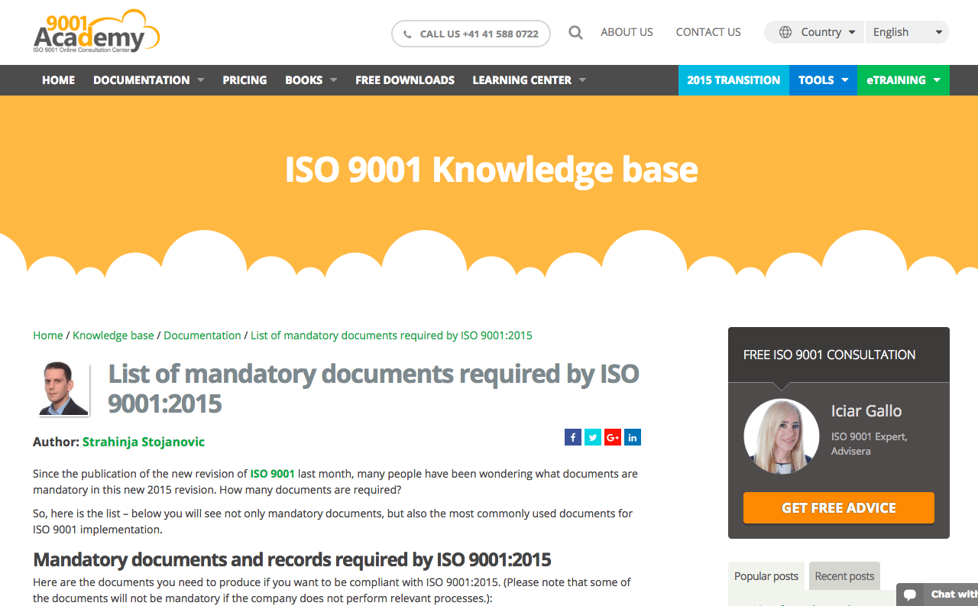Open the Contact Us link
This screenshot has height=606, width=978.
click(x=708, y=32)
